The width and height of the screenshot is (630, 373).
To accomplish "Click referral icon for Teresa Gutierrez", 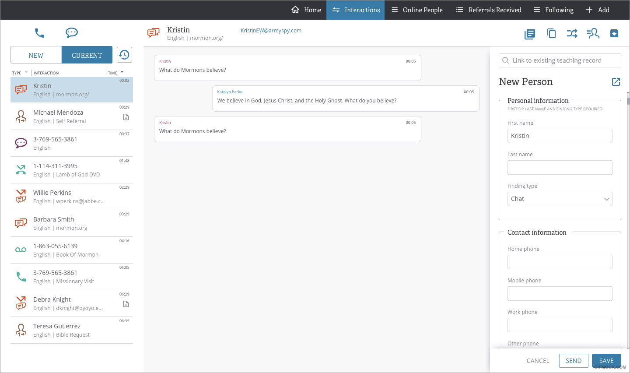I will [x=21, y=330].
